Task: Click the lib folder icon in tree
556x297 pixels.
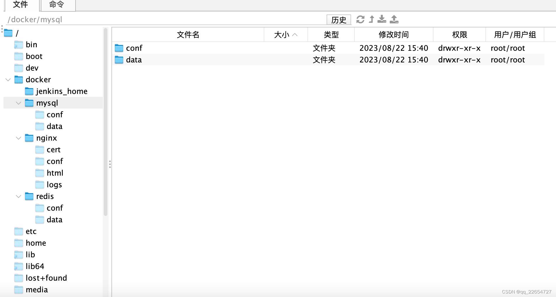Action: 19,255
